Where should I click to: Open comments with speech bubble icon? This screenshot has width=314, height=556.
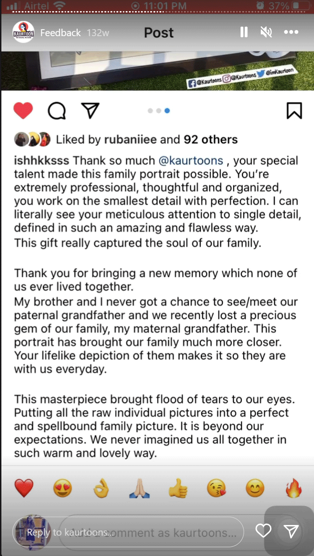(56, 110)
